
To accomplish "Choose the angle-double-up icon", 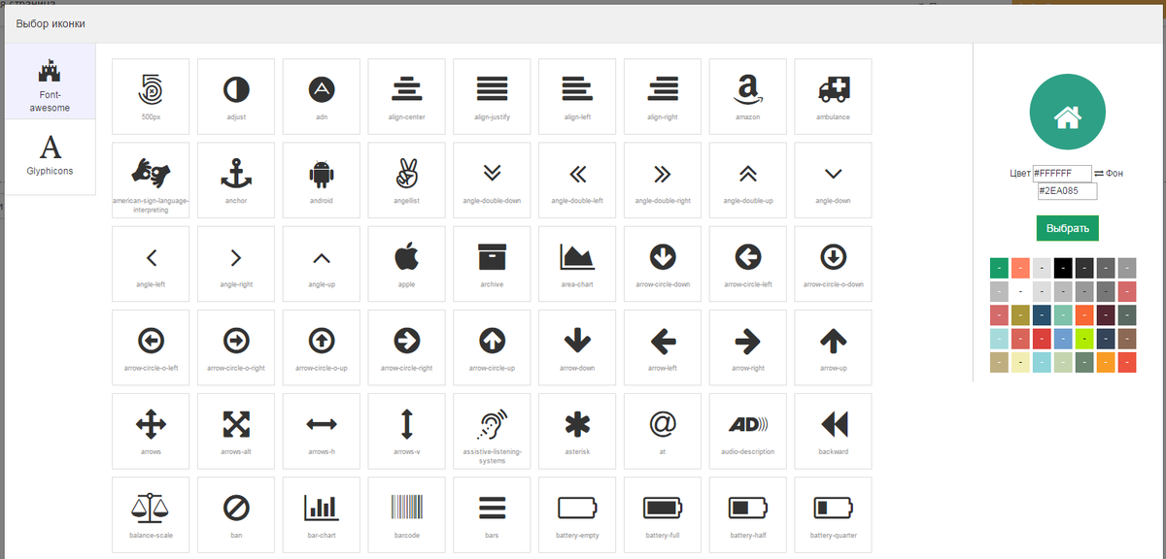I will pos(748,180).
